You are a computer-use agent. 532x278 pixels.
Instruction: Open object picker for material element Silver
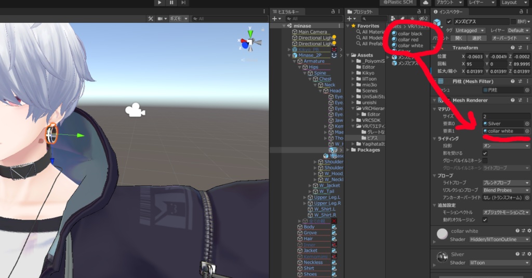pyautogui.click(x=527, y=123)
